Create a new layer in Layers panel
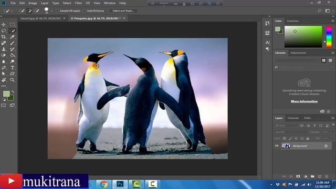The height and width of the screenshot is (189, 336). click(x=320, y=176)
